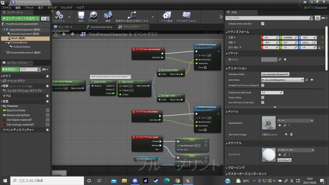Open Animation Mode dropdown
Screen dimensions: 329x185
pos(275,74)
